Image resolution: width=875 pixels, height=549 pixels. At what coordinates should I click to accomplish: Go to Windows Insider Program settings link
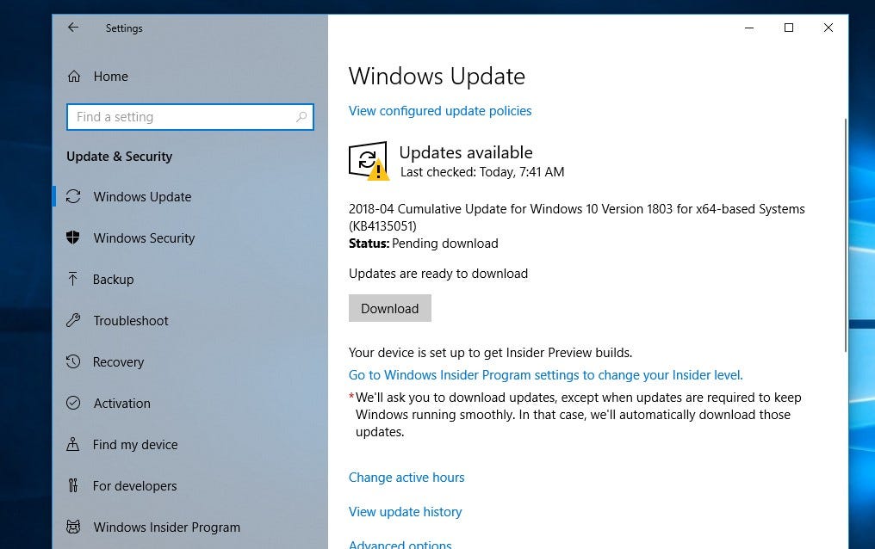coord(544,374)
